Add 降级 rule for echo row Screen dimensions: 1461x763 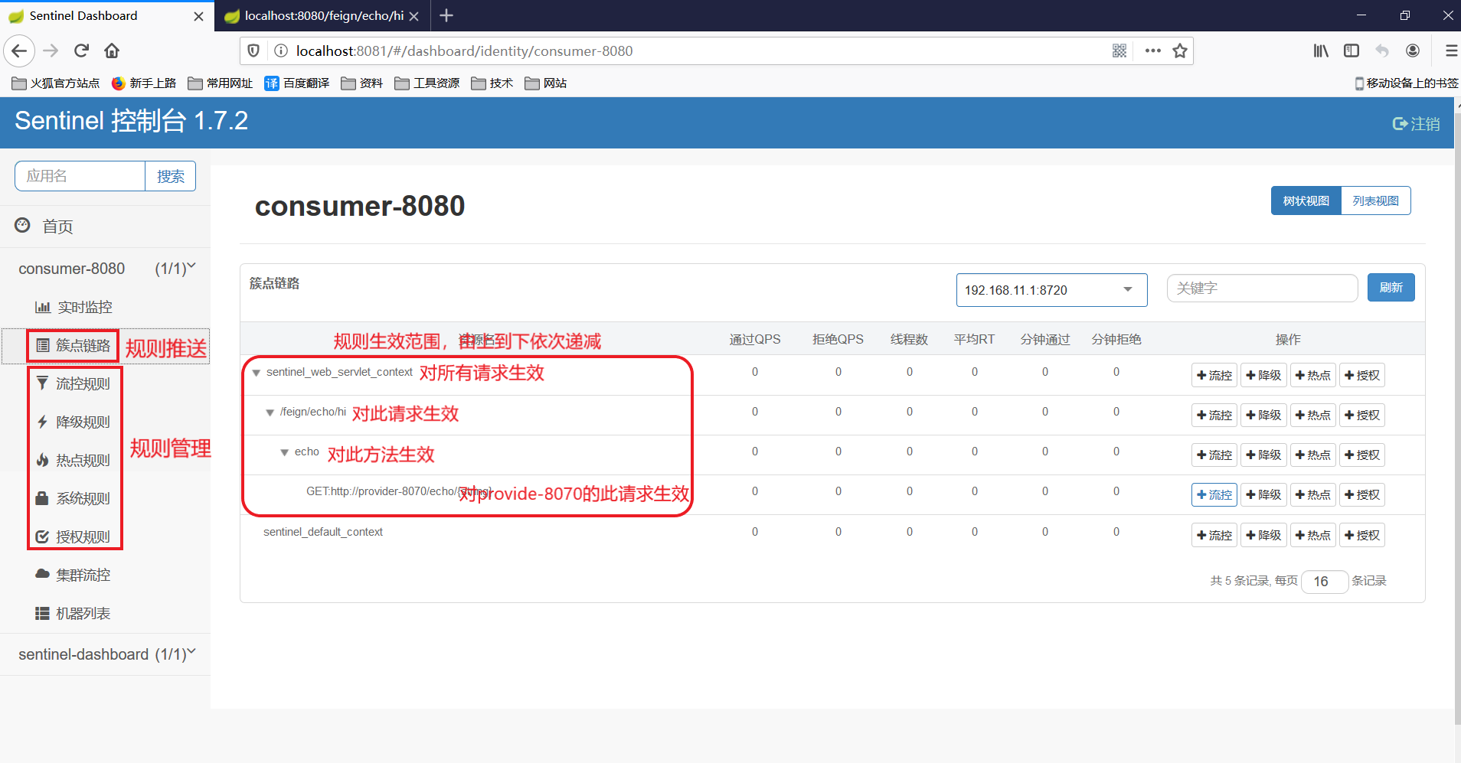pos(1263,455)
